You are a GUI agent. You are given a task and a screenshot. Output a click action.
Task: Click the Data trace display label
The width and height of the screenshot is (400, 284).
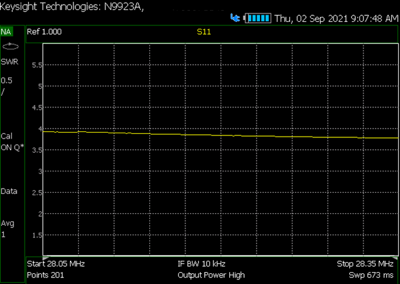coord(9,191)
